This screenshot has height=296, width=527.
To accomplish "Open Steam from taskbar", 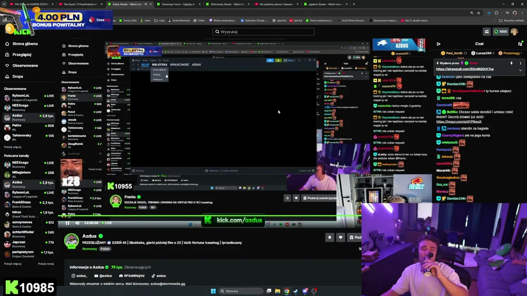I will 296,291.
